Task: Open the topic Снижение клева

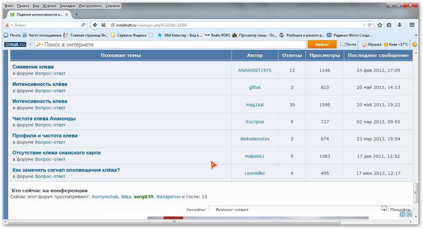Action: point(33,67)
